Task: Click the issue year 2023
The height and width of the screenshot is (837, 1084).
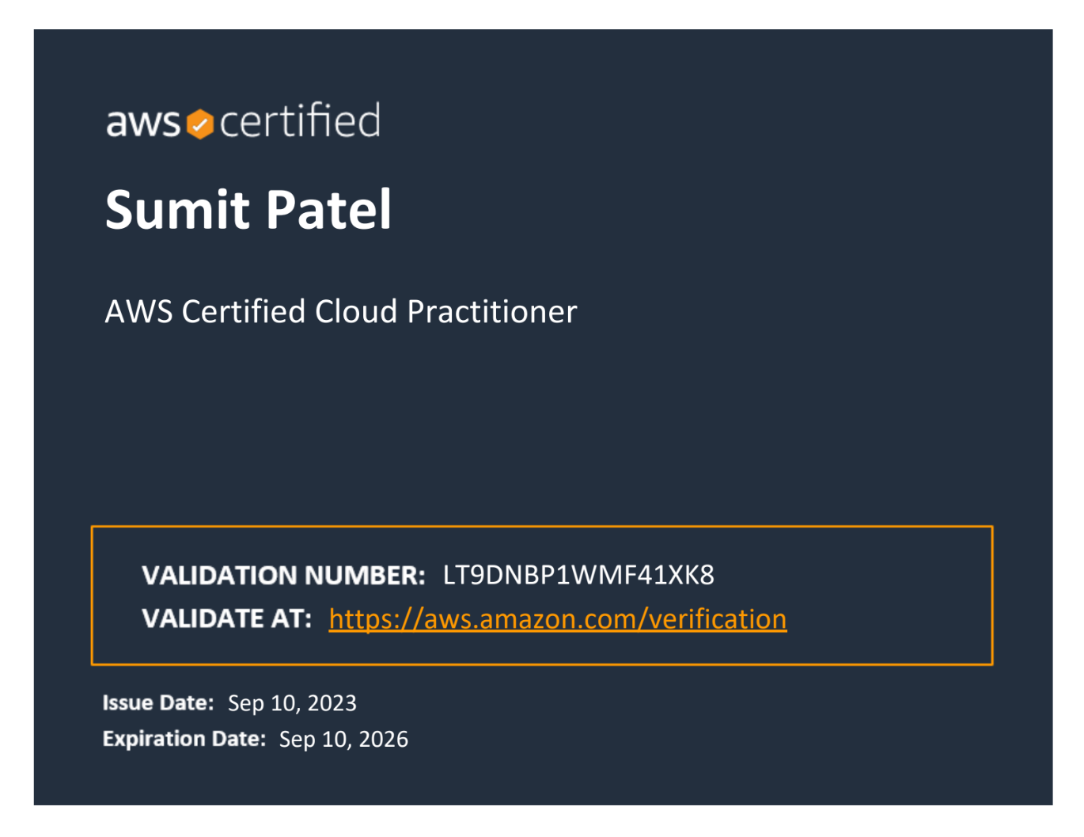Action: (x=332, y=703)
